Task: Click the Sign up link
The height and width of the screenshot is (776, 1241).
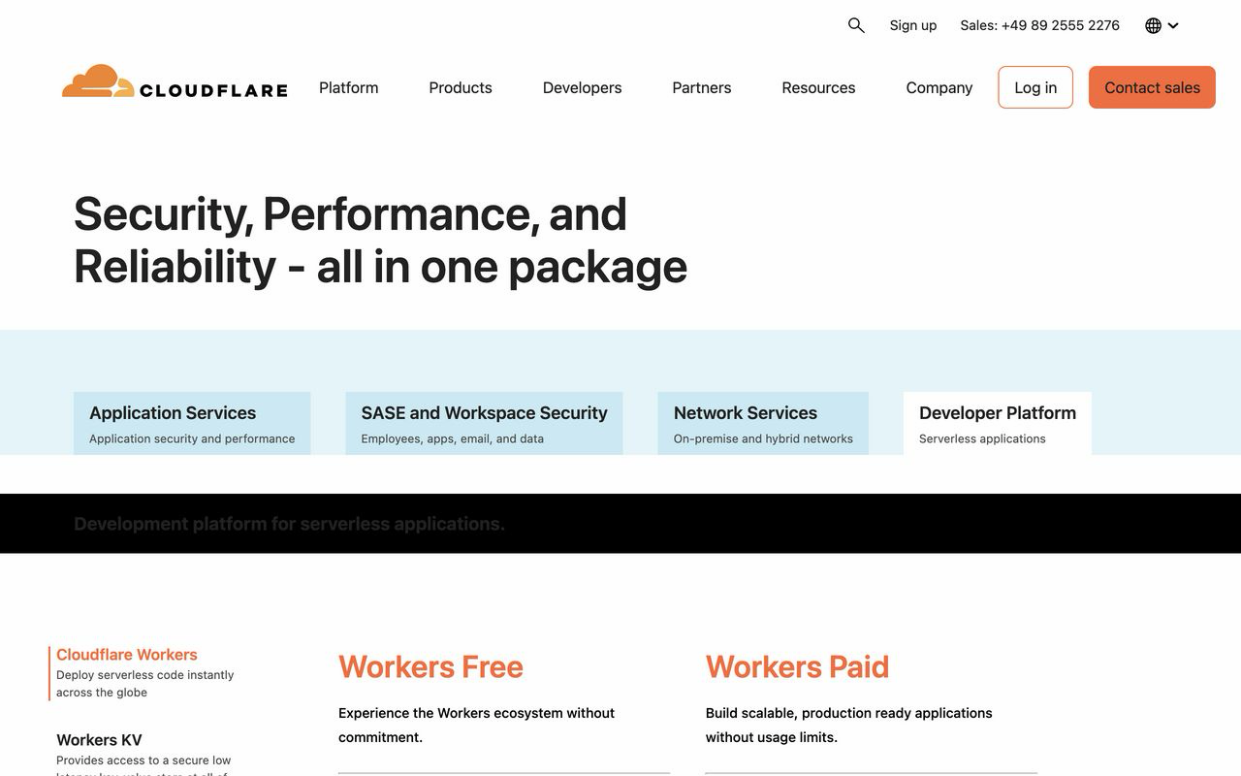Action: click(x=913, y=25)
